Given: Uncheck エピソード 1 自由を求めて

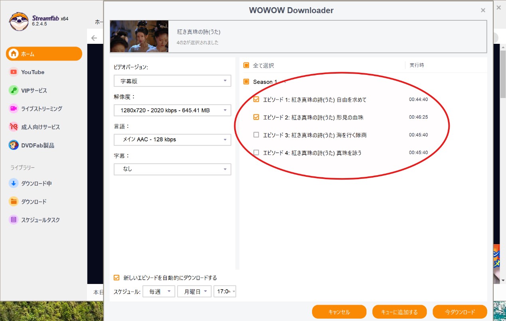Looking at the screenshot, I should point(256,100).
